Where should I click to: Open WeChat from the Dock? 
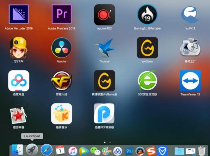(95, 151)
